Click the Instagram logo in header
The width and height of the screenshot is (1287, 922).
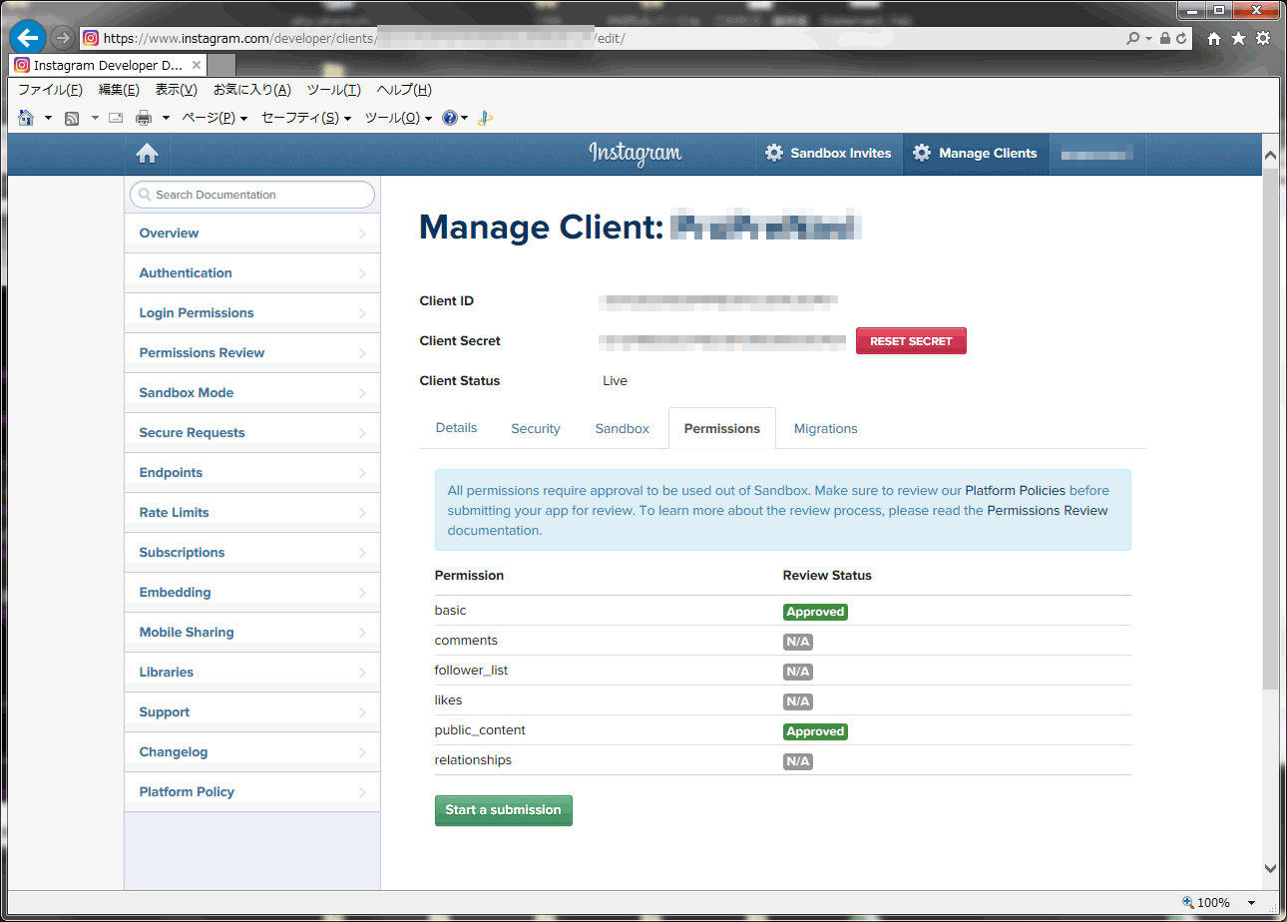(636, 154)
